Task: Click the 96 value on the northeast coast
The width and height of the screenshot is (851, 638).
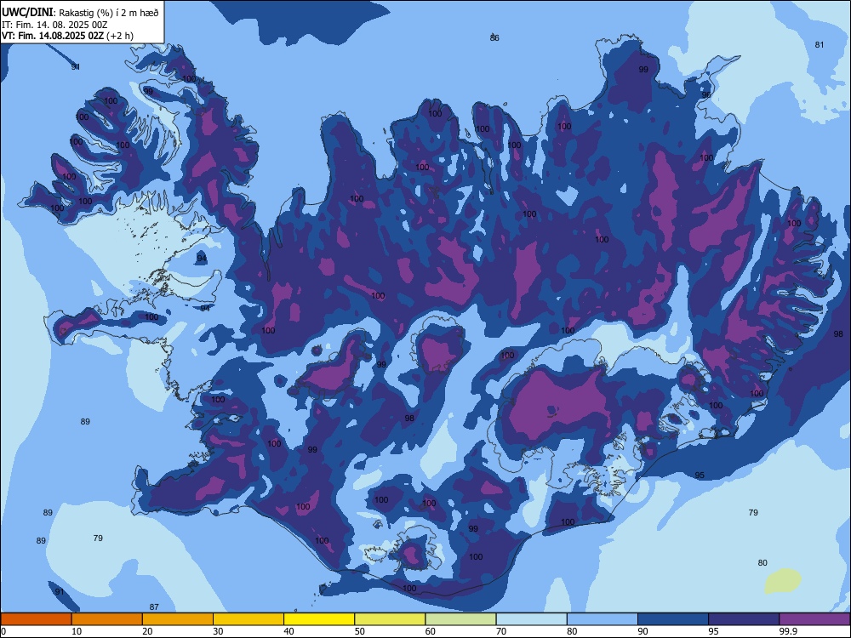Action: [x=706, y=95]
